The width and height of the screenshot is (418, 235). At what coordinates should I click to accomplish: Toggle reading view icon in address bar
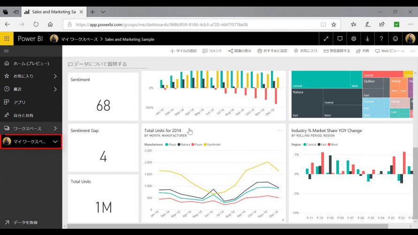coord(323,24)
